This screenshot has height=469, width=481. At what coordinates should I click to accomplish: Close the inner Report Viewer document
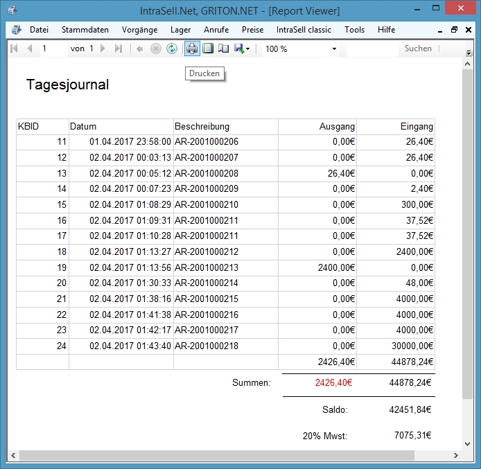(x=469, y=30)
